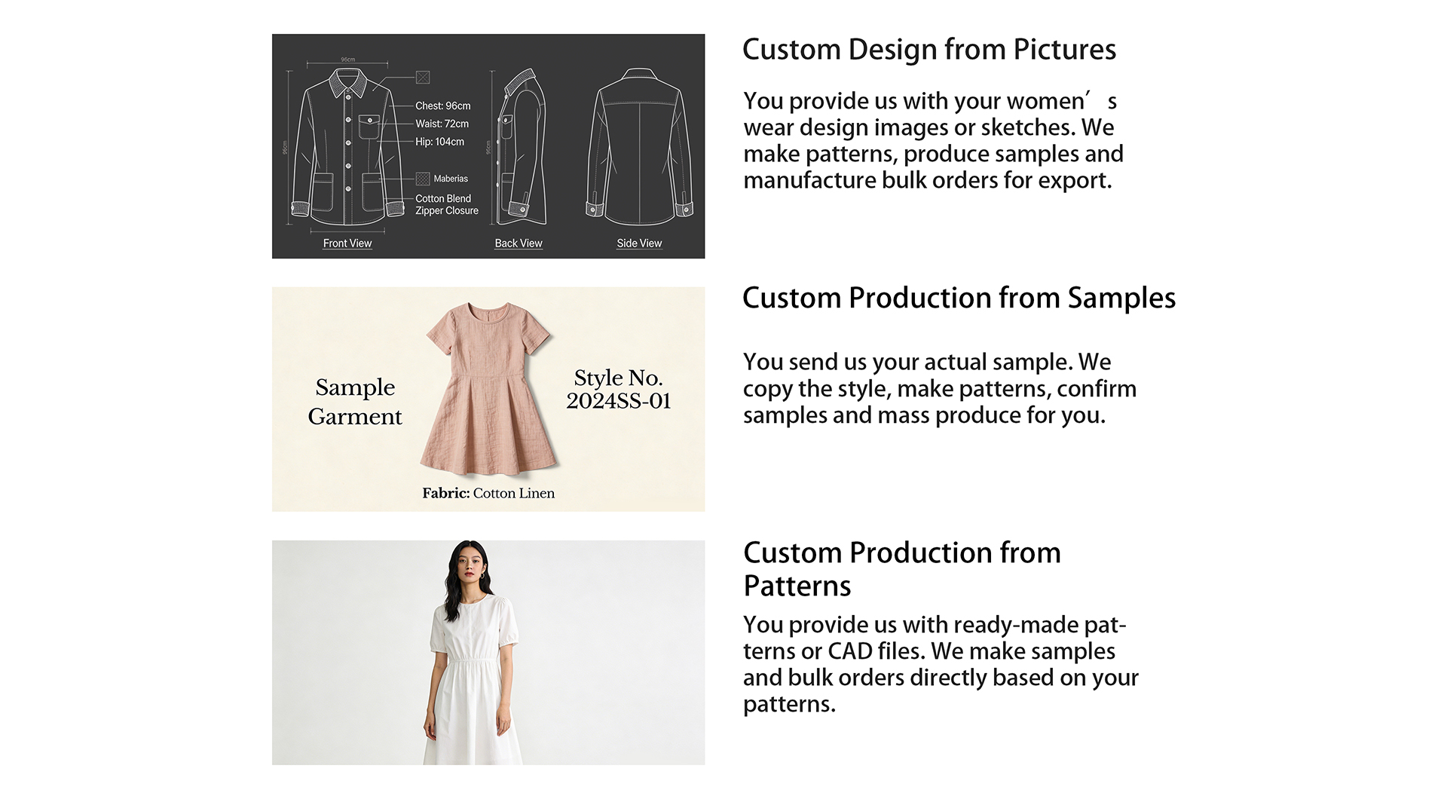
Task: Select the Custom Production from Samples heading
Action: coord(959,298)
